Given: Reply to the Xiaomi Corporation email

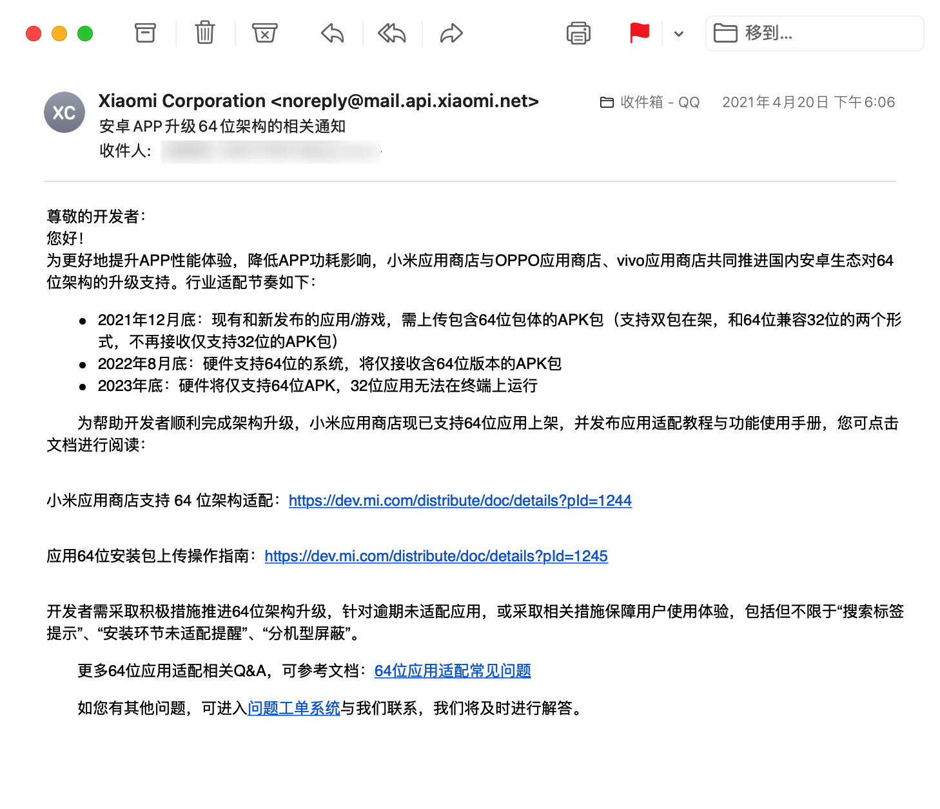Looking at the screenshot, I should pyautogui.click(x=331, y=33).
